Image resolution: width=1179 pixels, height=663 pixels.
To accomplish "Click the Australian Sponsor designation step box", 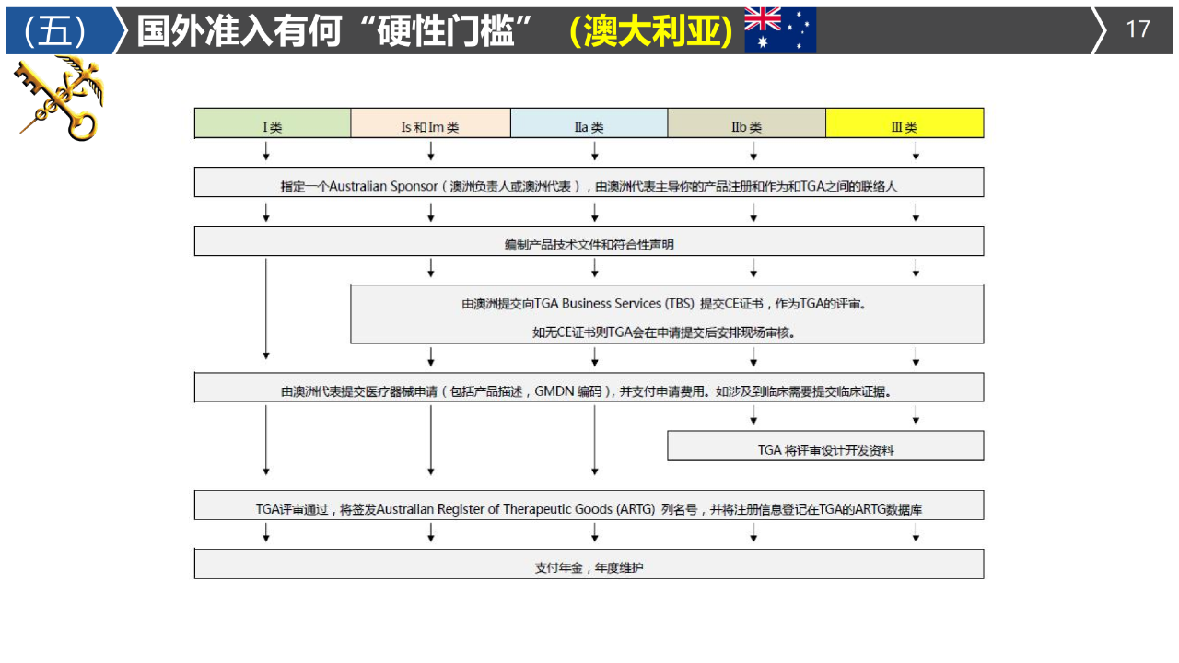I will click(589, 182).
